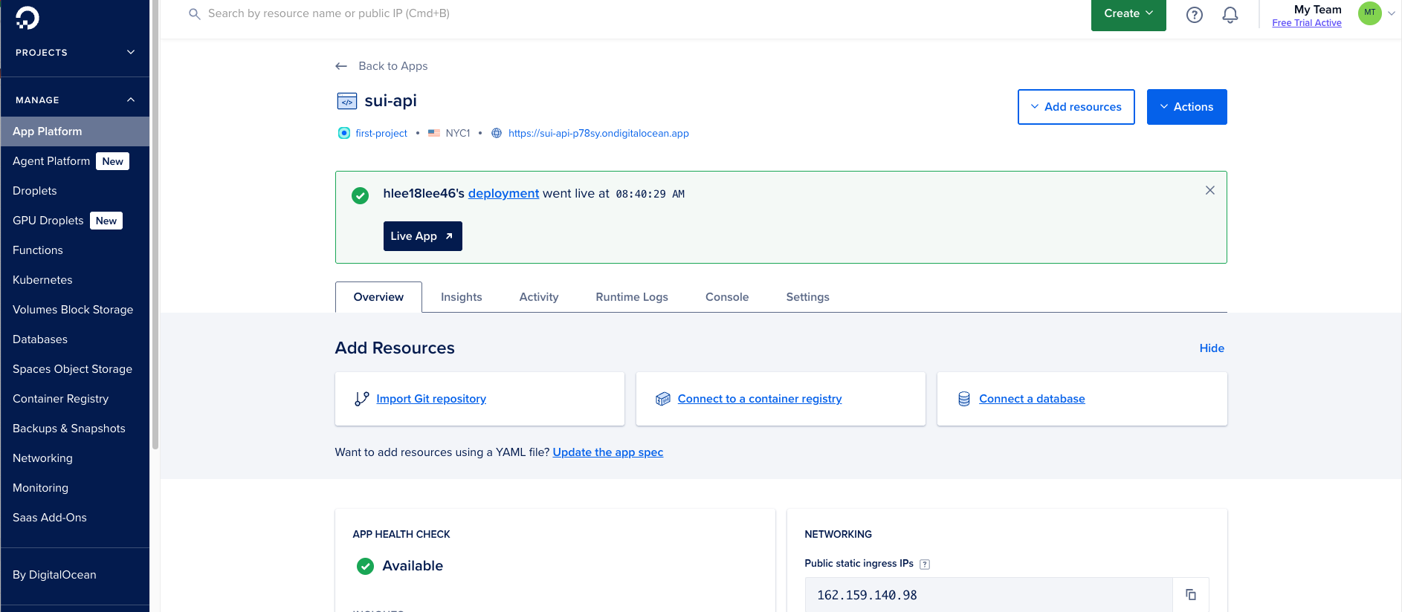Expand the Projects sidebar section
The image size is (1402, 612).
(x=75, y=53)
